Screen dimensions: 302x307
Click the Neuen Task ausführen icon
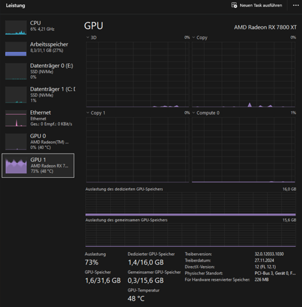(234, 5)
